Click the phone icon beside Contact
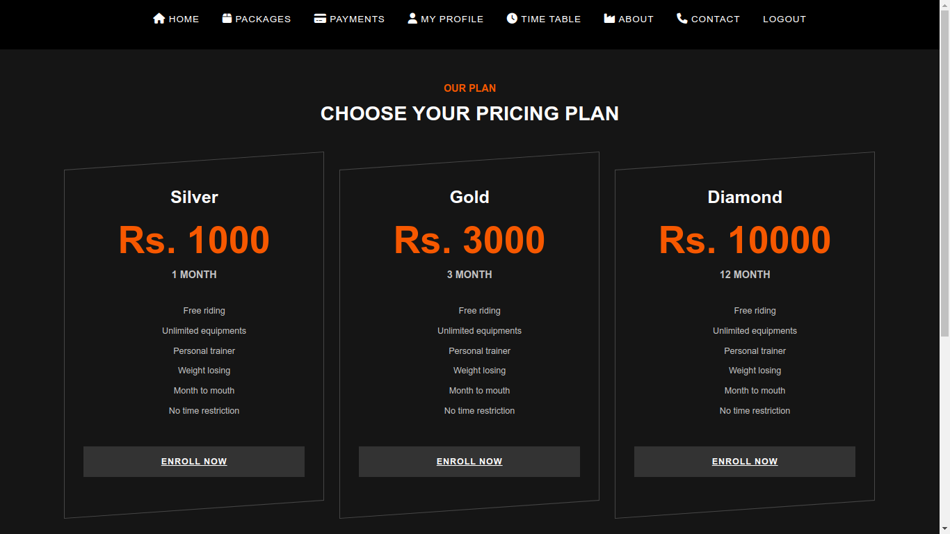 pyautogui.click(x=682, y=19)
